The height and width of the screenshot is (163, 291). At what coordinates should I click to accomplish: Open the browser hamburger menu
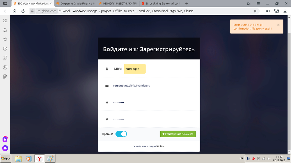pyautogui.click(x=258, y=3)
